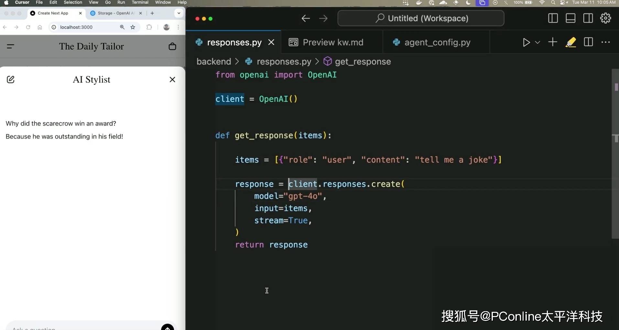
Task: Click the backend breadcrumb folder
Action: pyautogui.click(x=214, y=61)
